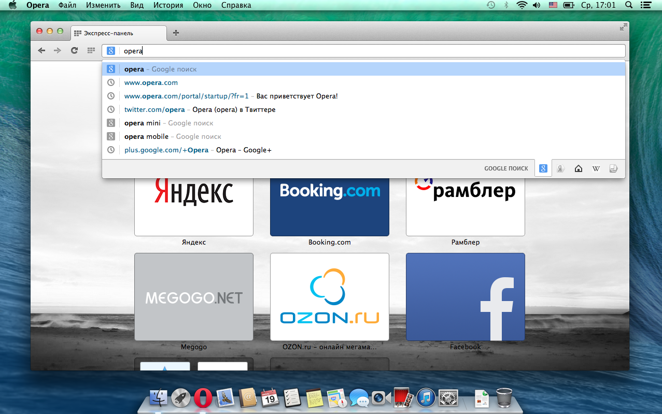Launch Opera from the dock

tap(203, 398)
